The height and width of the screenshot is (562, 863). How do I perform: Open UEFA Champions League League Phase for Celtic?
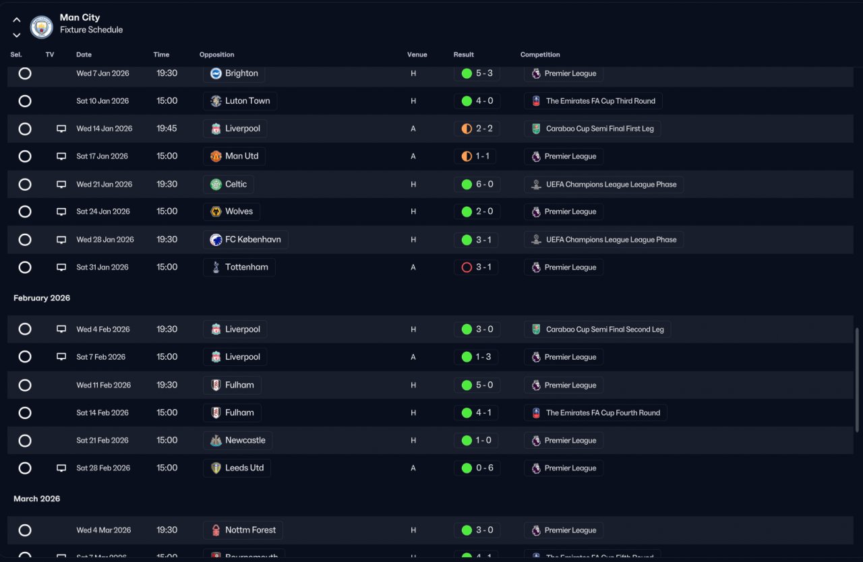coord(603,184)
